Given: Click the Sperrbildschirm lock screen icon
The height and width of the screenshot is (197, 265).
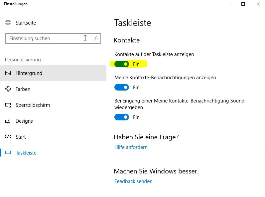Looking at the screenshot, I should pos(8,105).
